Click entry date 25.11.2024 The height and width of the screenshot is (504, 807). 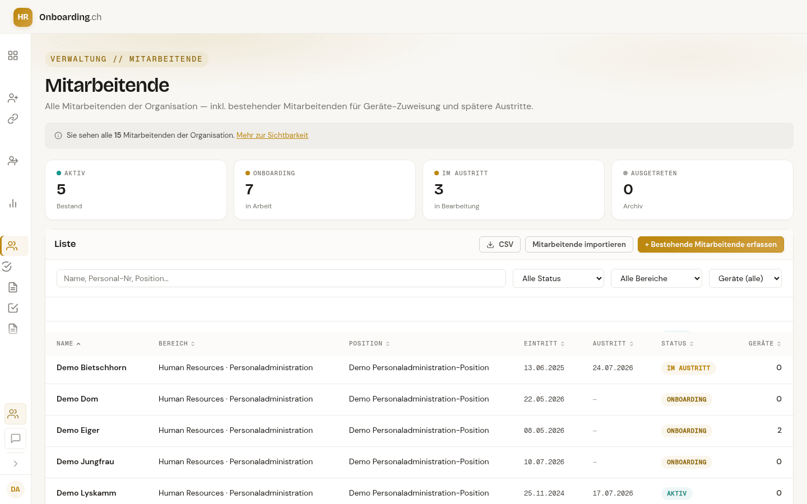click(544, 494)
